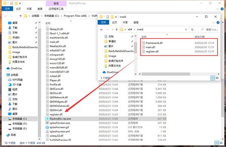
Task: Switch crack window to large icons view
Action: click(x=217, y=78)
